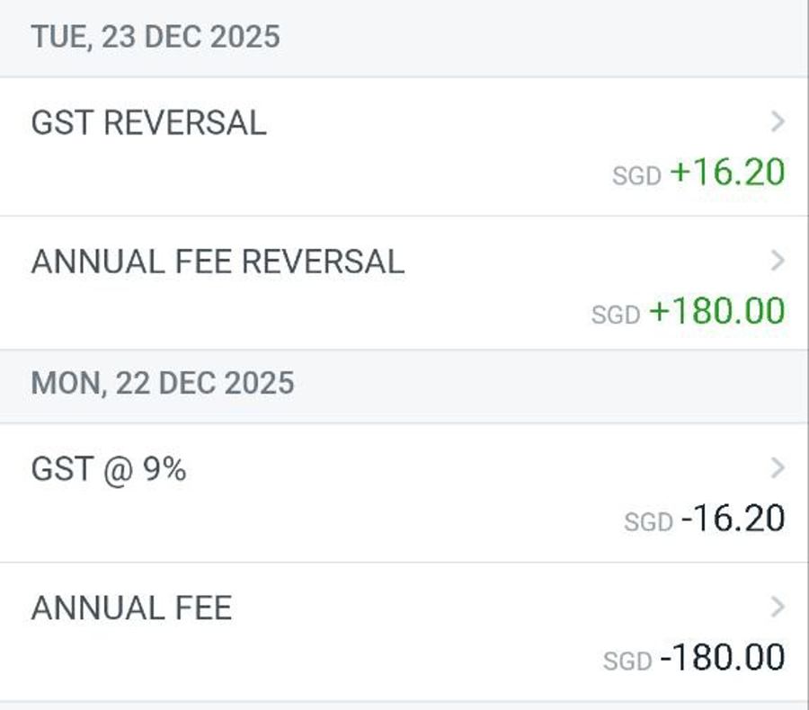Click the chevron on the ANNUAL FEE row

pyautogui.click(x=778, y=608)
